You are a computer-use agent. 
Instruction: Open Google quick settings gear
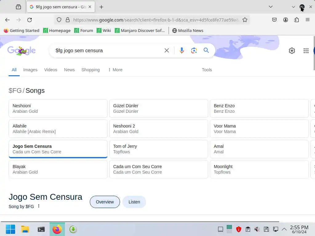[x=292, y=51]
